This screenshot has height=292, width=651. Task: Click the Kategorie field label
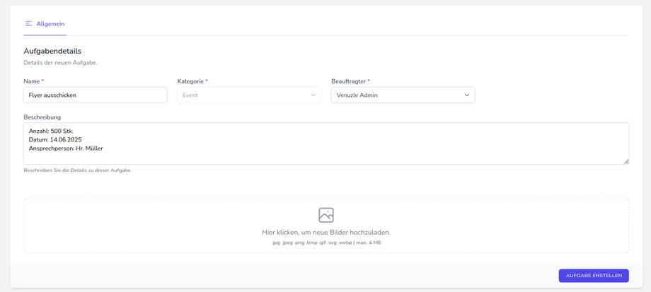pos(190,81)
